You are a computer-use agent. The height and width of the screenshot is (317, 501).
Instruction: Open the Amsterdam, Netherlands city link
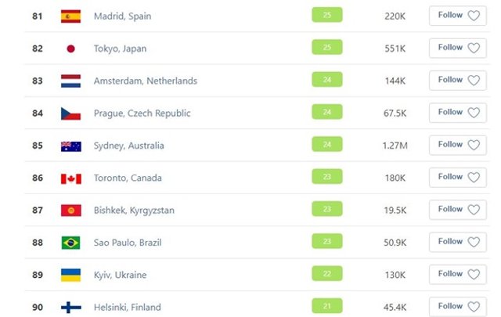(x=145, y=81)
